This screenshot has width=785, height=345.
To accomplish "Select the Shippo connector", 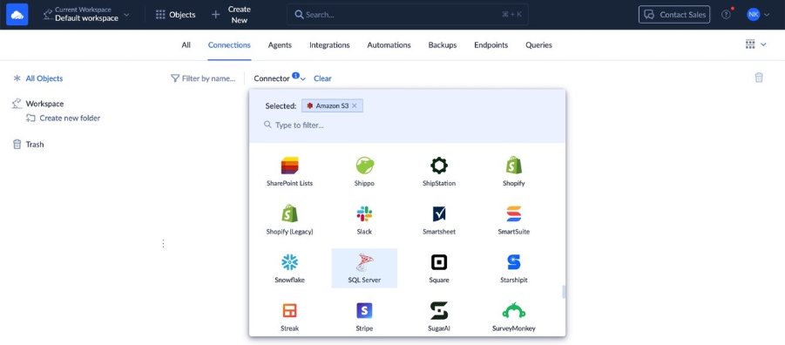I will [364, 172].
